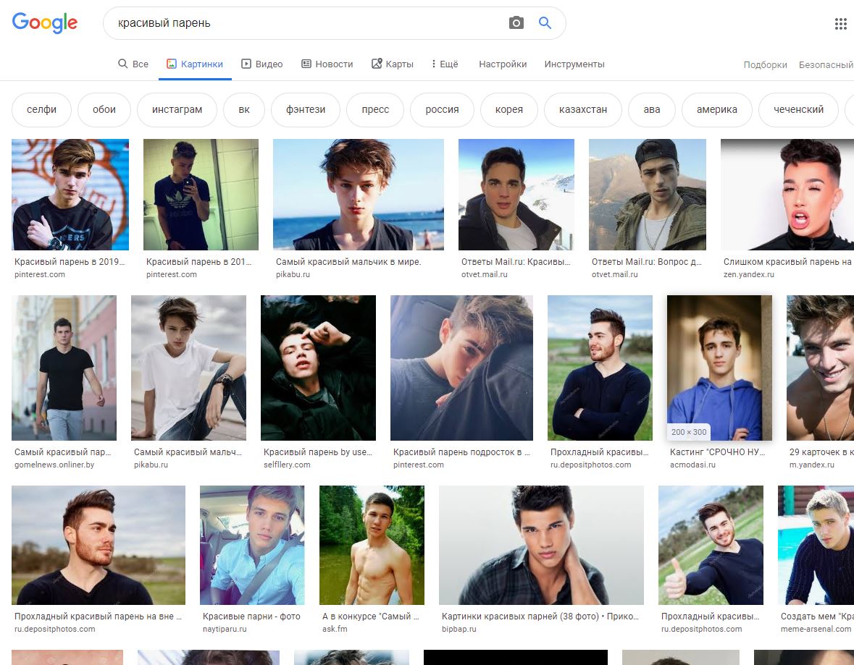This screenshot has width=854, height=665.
Task: Click 'Прохладный красивый парень на вне…' caption
Action: coord(98,617)
